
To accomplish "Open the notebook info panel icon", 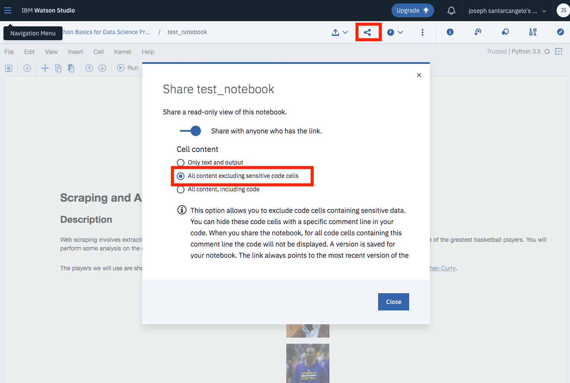I will (450, 32).
